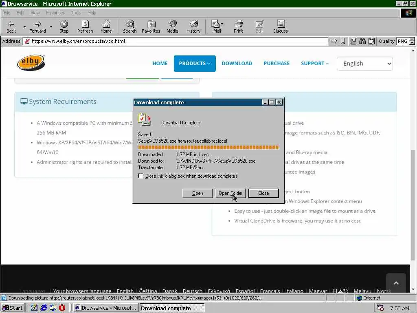The width and height of the screenshot is (417, 313).
Task: Select the Download complete taskbar button
Action: (x=172, y=308)
